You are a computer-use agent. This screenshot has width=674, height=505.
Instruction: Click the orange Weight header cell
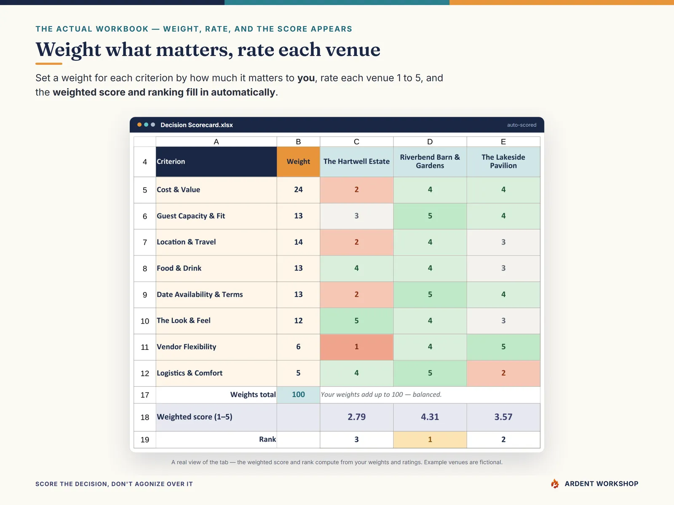click(x=298, y=162)
